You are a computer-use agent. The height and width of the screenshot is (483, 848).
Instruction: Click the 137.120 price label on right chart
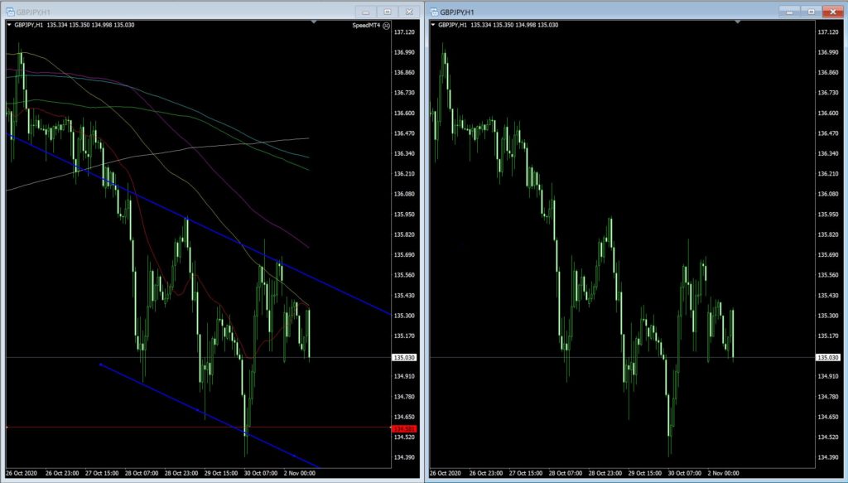[829, 32]
